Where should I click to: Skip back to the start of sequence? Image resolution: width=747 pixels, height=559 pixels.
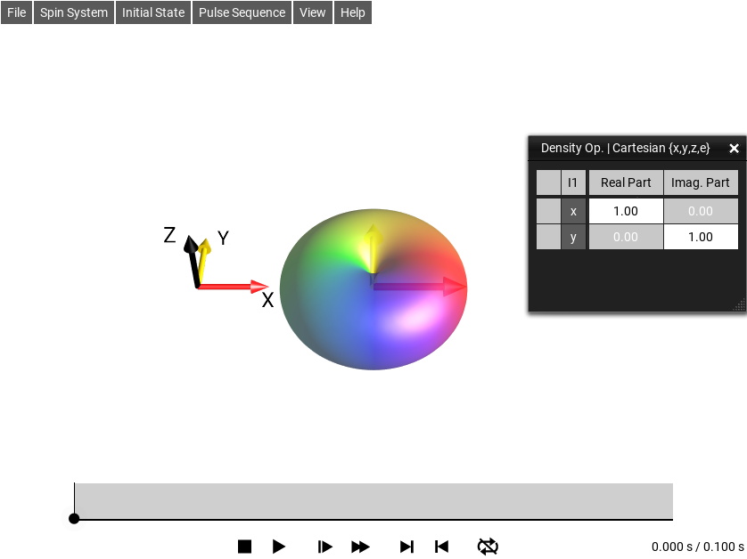point(441,547)
